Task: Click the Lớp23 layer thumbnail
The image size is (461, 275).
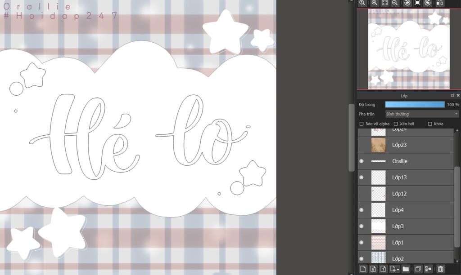Action: click(x=378, y=145)
